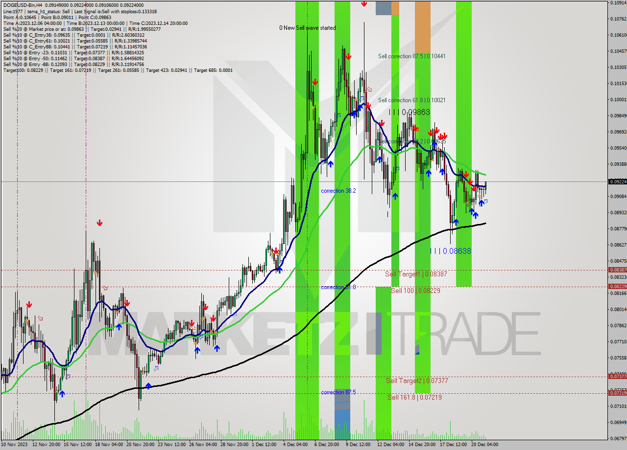Click the 0.10914 price axis value
Screen dimensions: 627x450
[x=618, y=3]
